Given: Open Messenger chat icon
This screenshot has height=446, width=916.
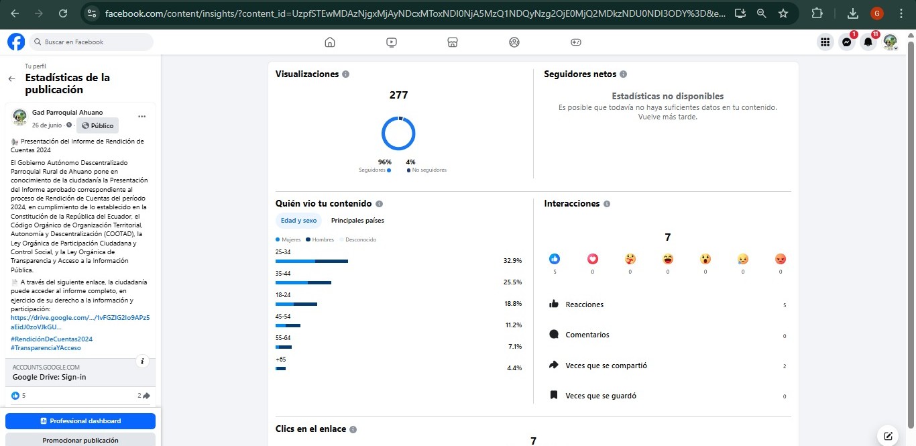Looking at the screenshot, I should pos(847,42).
